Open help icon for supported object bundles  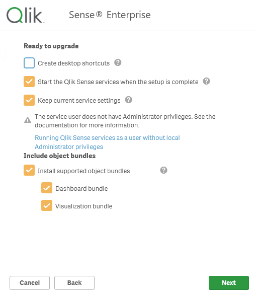(x=163, y=170)
